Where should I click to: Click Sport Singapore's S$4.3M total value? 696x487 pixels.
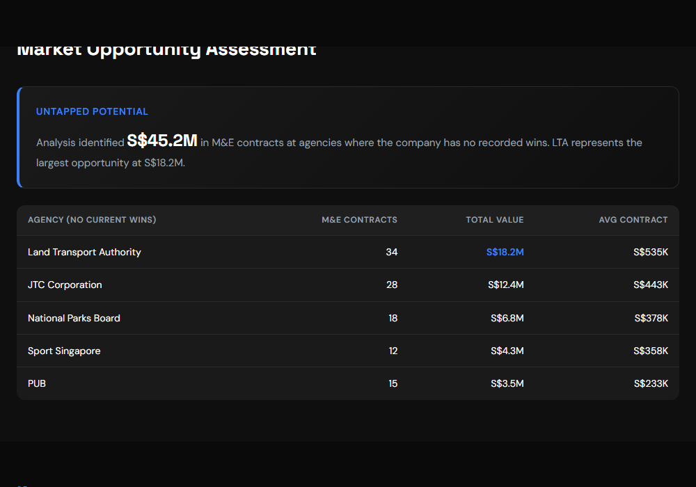(507, 351)
